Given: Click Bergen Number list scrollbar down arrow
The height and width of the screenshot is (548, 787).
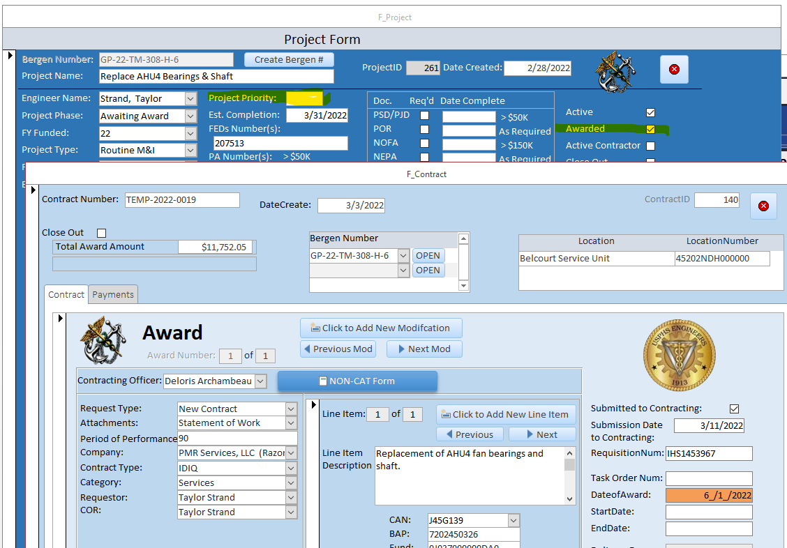Looking at the screenshot, I should coord(463,286).
